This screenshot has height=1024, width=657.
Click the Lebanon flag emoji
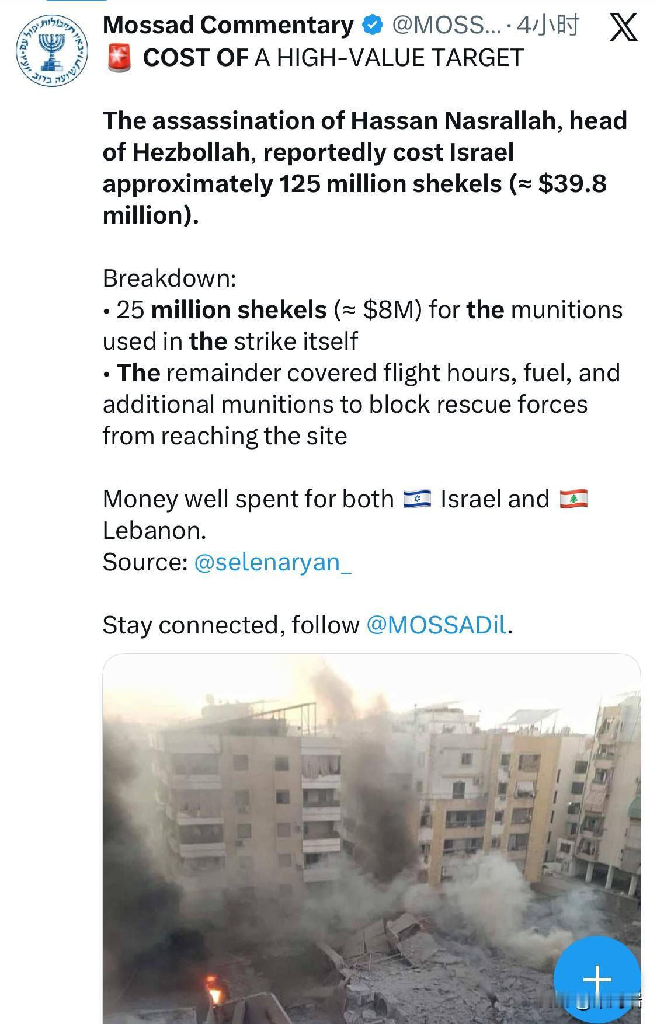[573, 499]
